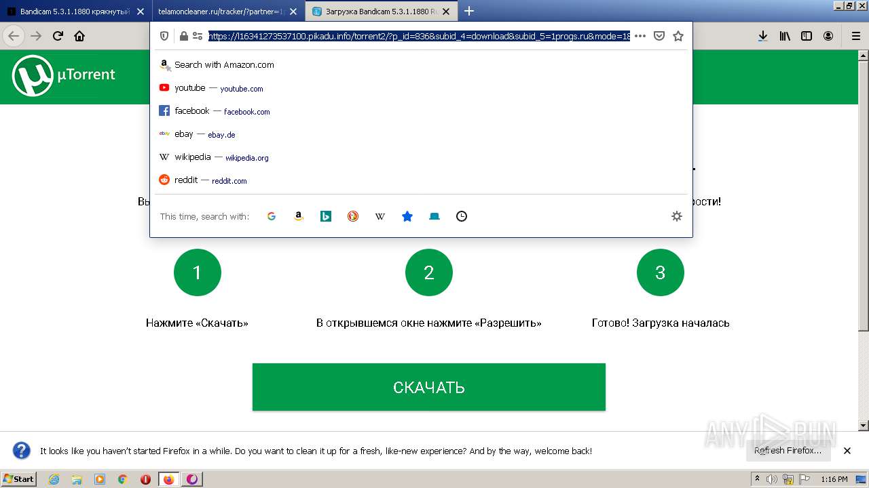This screenshot has width=869, height=488.
Task: Toggle the sidebar view
Action: (807, 36)
